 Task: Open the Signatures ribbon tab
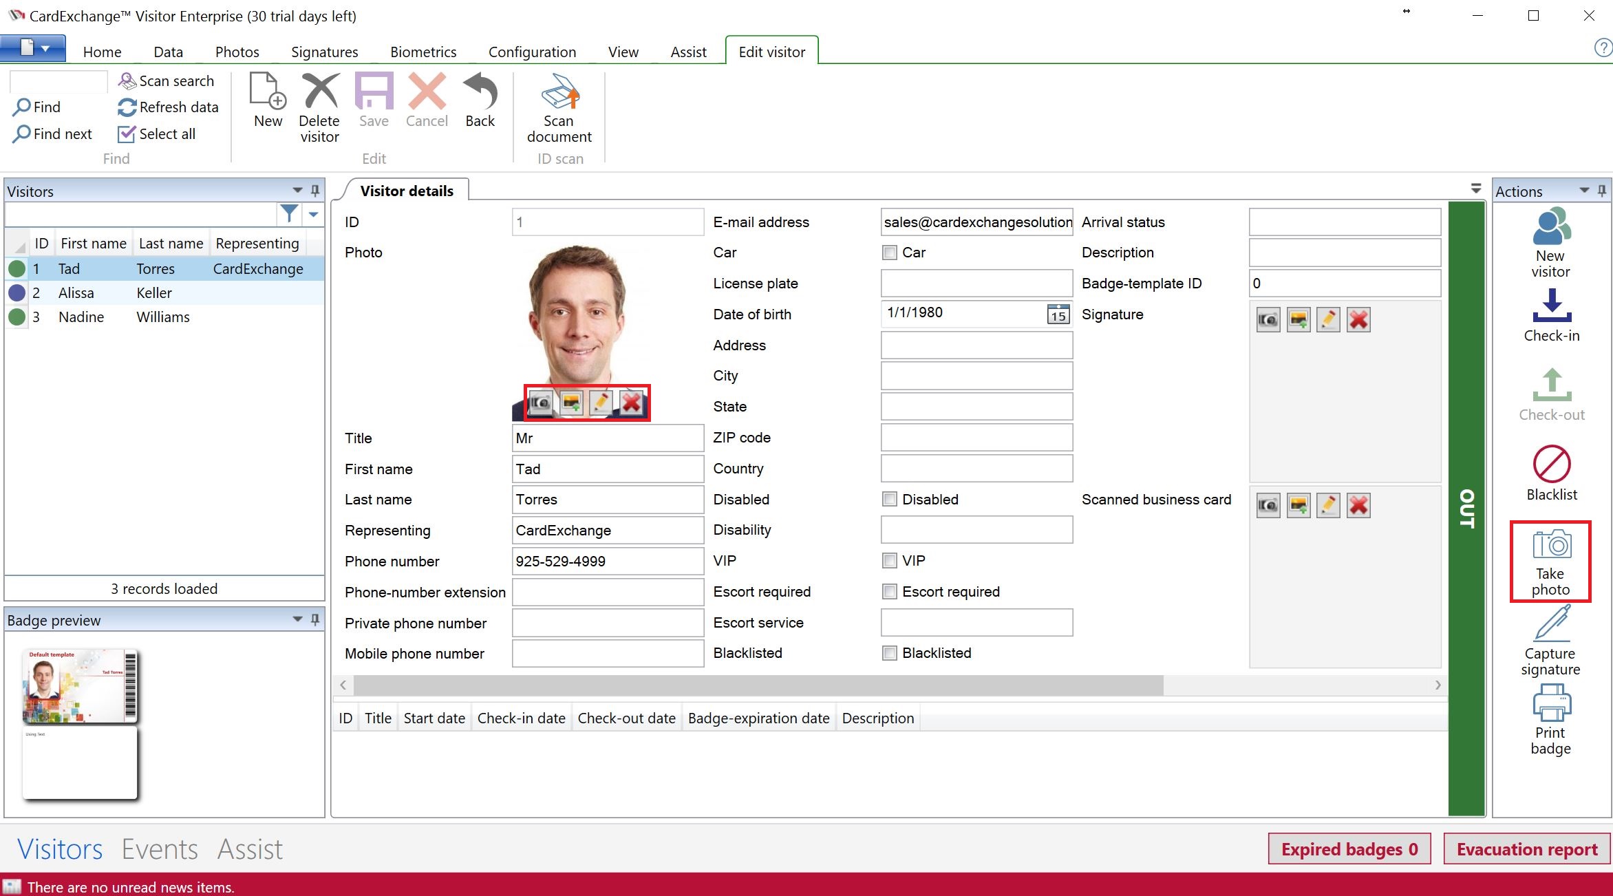(324, 52)
